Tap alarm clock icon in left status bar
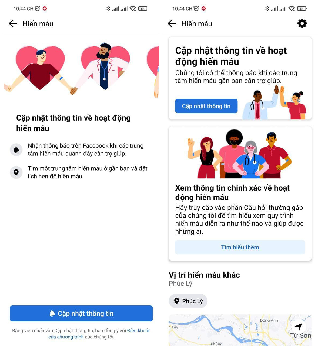 tap(38, 8)
